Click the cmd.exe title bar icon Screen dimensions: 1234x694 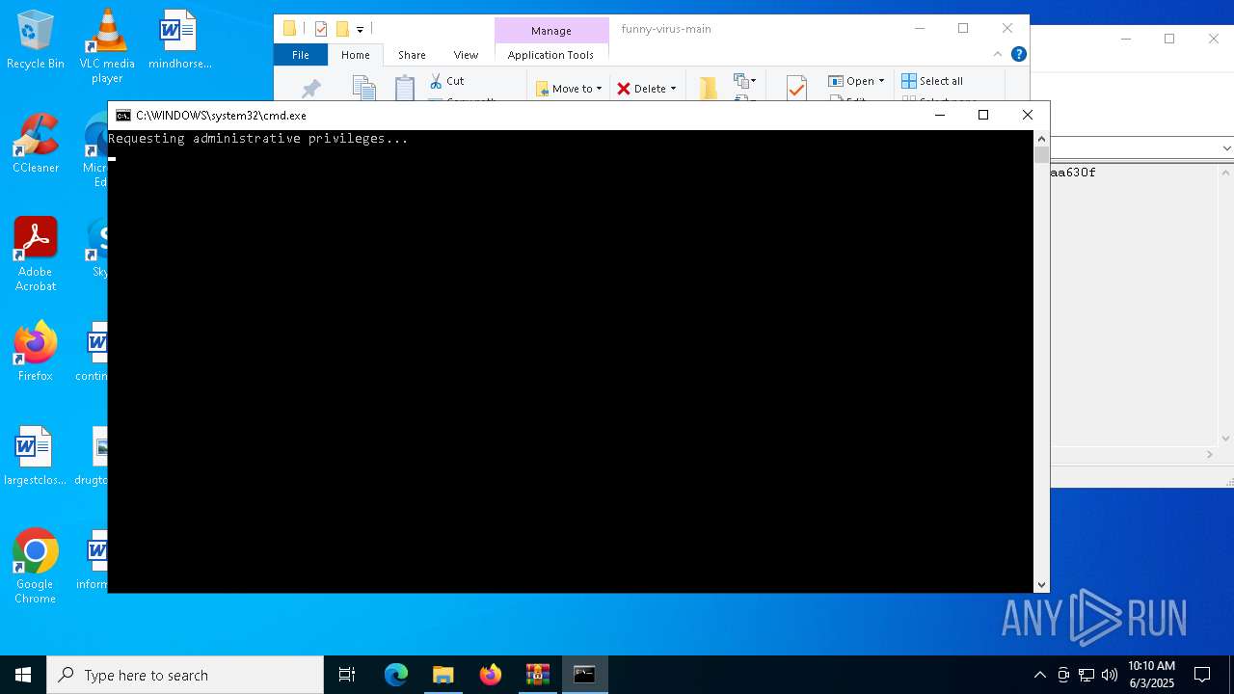pos(123,115)
